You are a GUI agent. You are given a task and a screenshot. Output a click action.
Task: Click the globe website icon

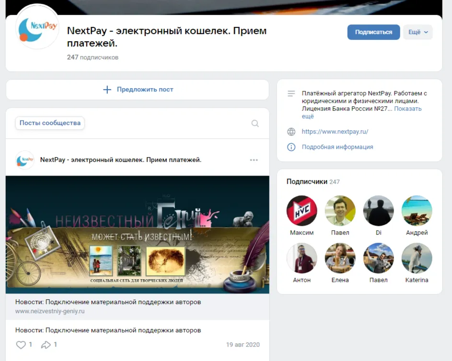click(x=291, y=132)
